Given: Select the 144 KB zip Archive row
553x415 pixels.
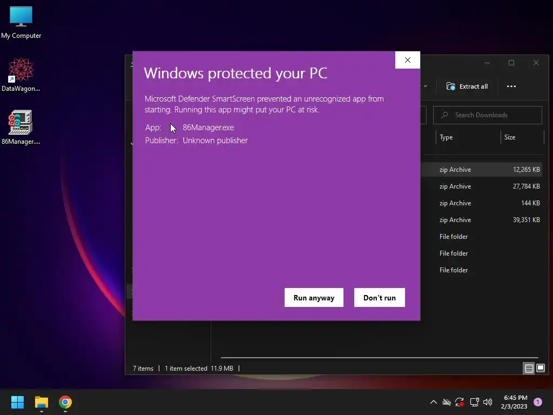Looking at the screenshot, I should click(x=482, y=203).
